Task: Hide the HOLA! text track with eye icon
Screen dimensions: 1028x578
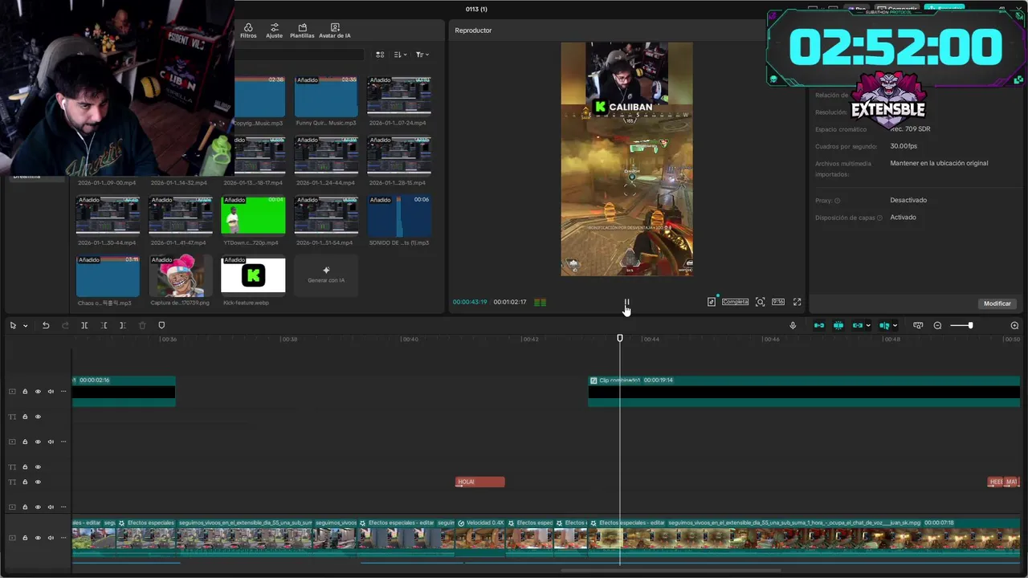Action: pyautogui.click(x=38, y=482)
